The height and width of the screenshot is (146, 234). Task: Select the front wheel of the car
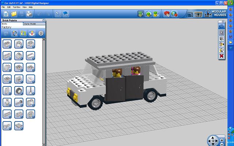coord(95,103)
